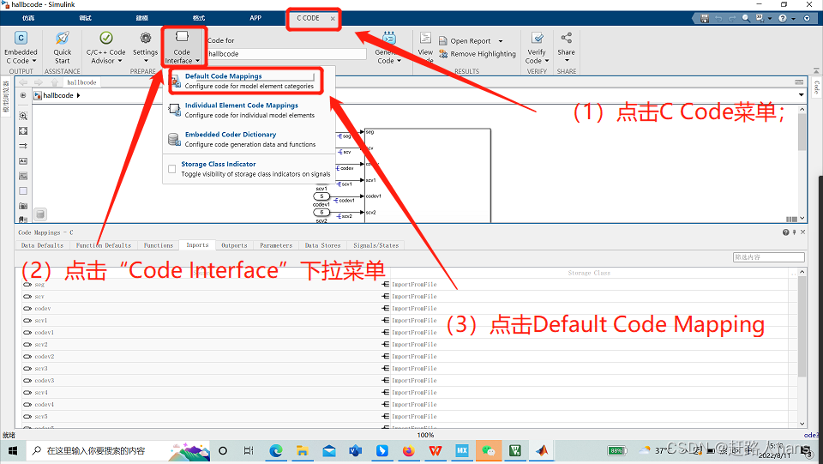823x464 pixels.
Task: Open the C/C++ Code Advisor
Action: pos(105,48)
